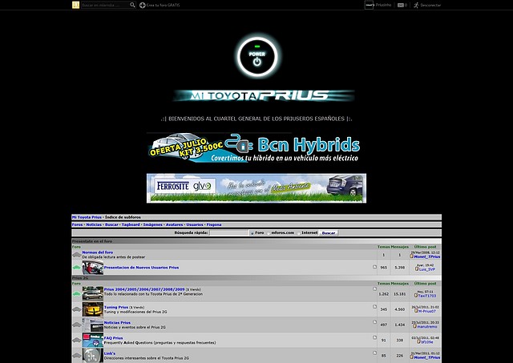Image resolution: width=513 pixels, height=363 pixels.
Task: Open last-post icon beside TaxiT1703
Action: (416, 296)
